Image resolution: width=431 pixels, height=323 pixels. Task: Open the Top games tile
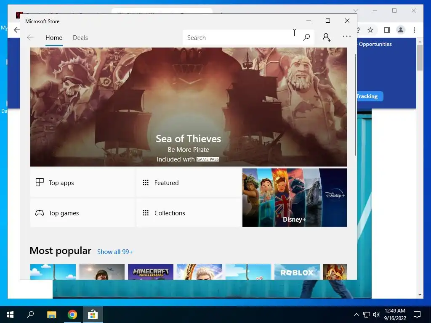pyautogui.click(x=82, y=213)
